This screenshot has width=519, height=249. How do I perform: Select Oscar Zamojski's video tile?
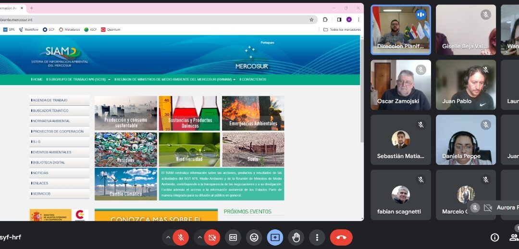tap(401, 85)
